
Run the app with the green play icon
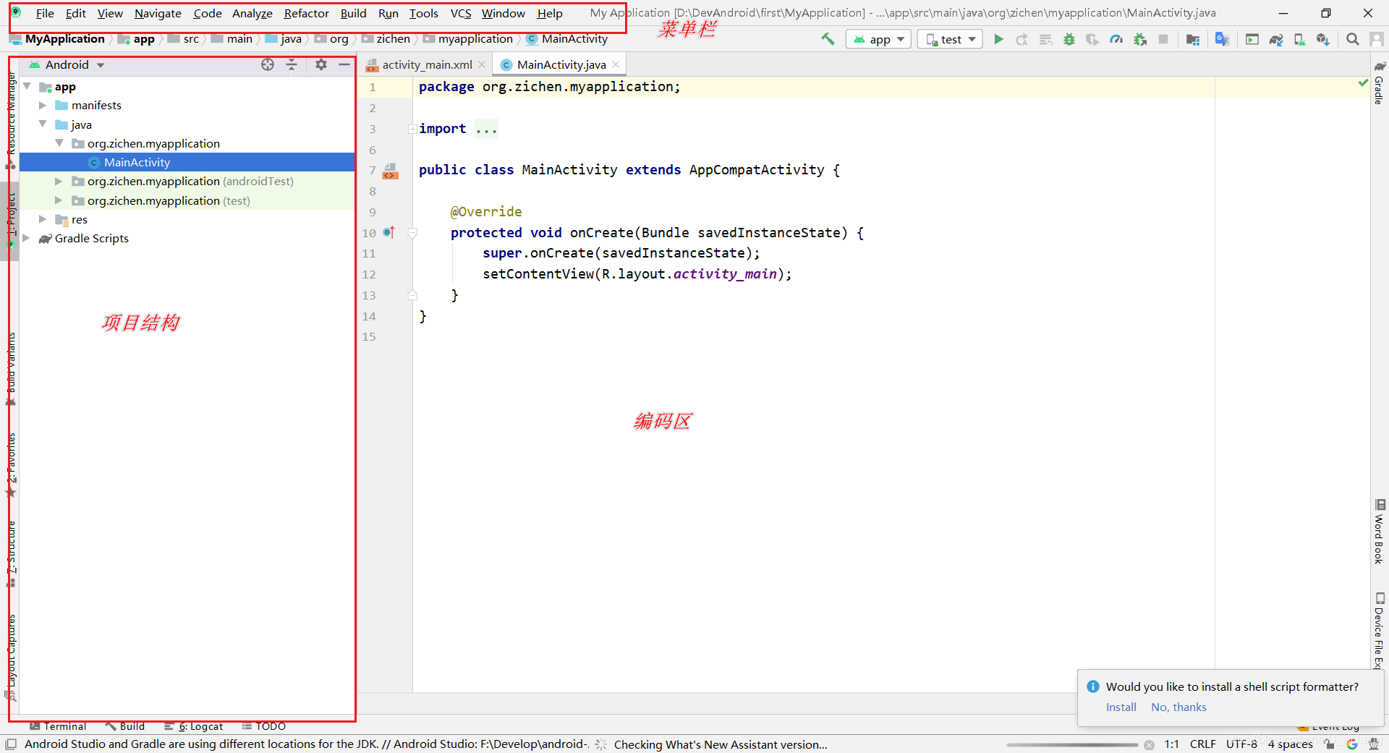pyautogui.click(x=998, y=39)
